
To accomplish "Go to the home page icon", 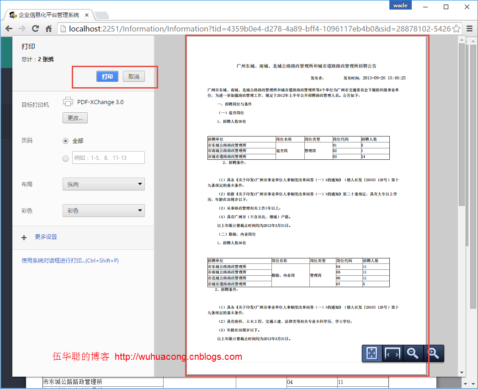I will (48, 29).
